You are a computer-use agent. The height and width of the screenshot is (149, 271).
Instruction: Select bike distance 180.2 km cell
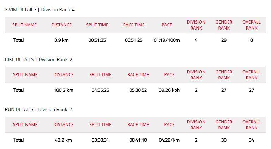pyautogui.click(x=64, y=90)
